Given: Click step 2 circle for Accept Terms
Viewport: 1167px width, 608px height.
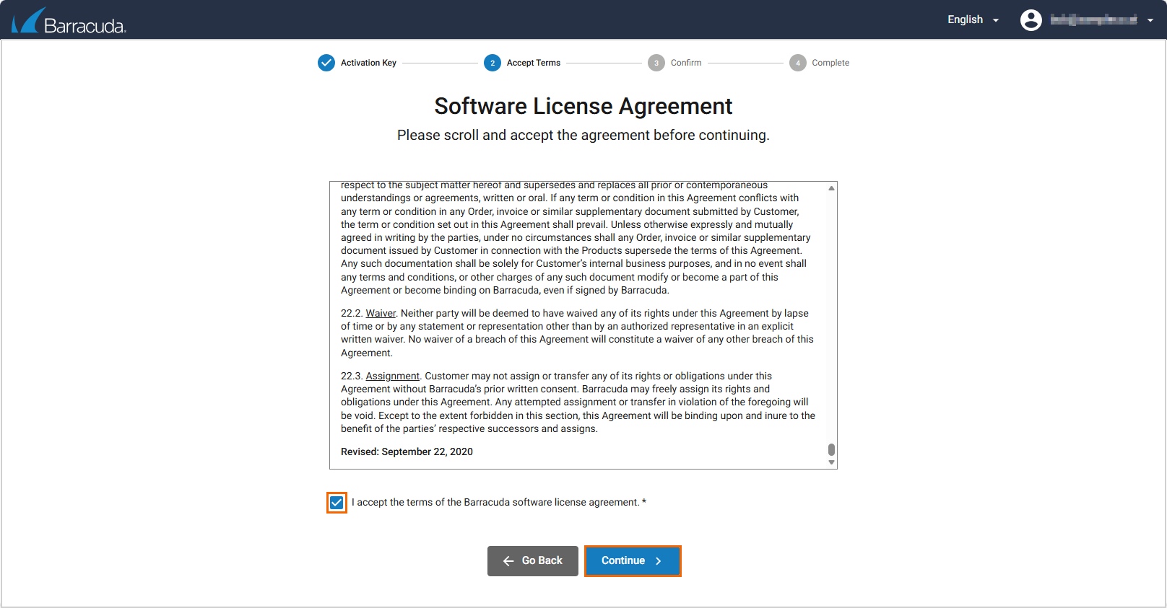Looking at the screenshot, I should tap(493, 63).
